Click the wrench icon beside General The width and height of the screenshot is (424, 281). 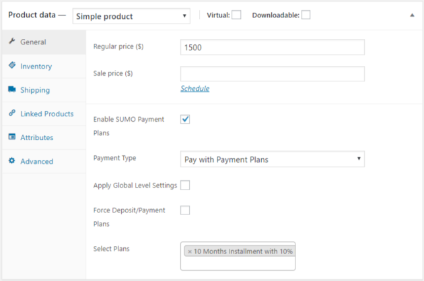click(11, 41)
